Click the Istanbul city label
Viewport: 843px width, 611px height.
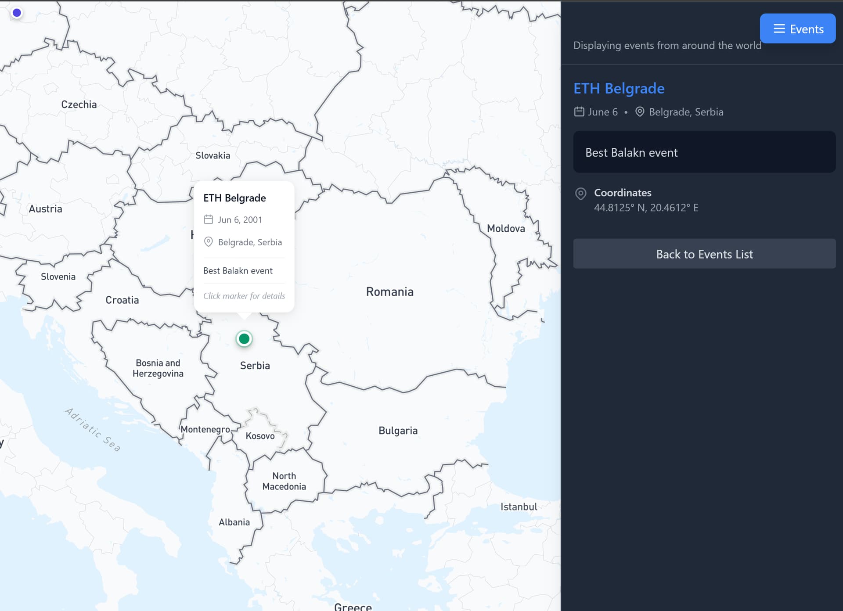click(x=519, y=507)
